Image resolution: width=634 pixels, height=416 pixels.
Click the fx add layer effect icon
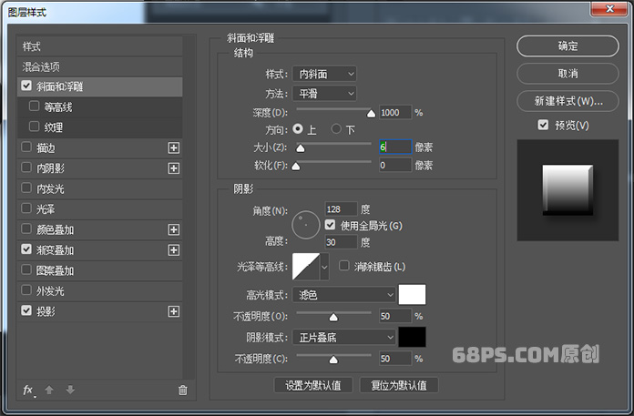pyautogui.click(x=29, y=391)
